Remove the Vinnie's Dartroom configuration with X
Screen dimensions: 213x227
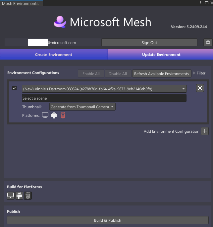(200, 88)
